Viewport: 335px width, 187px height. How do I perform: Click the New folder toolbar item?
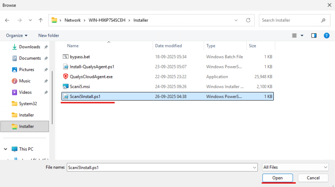49,36
